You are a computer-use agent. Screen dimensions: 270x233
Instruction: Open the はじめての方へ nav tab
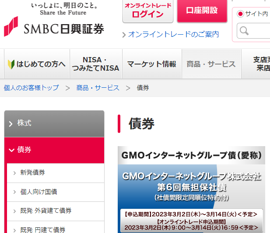click(x=37, y=64)
